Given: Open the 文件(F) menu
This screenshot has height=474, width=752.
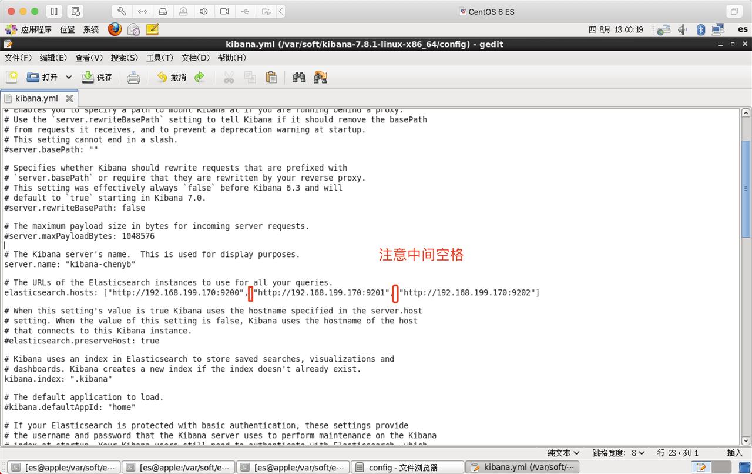Looking at the screenshot, I should [x=18, y=58].
